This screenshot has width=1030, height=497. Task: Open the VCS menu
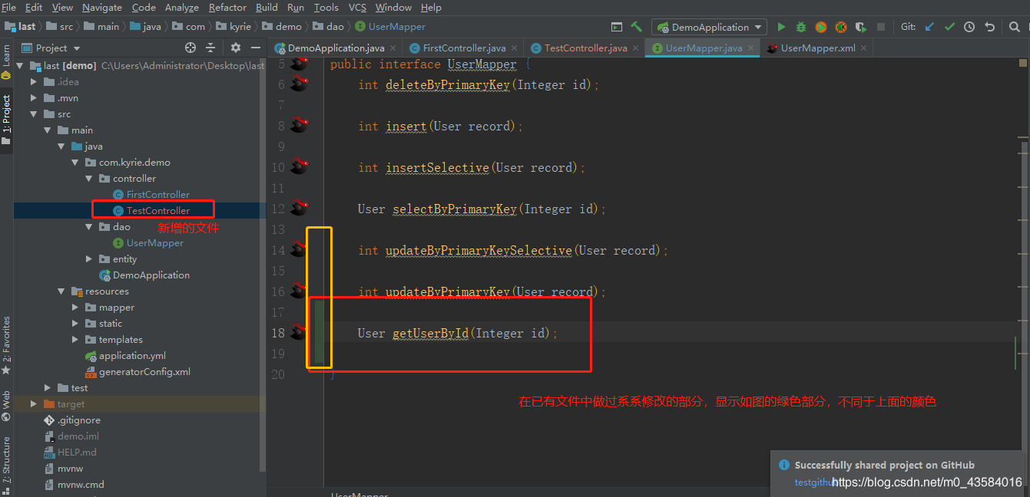357,7
